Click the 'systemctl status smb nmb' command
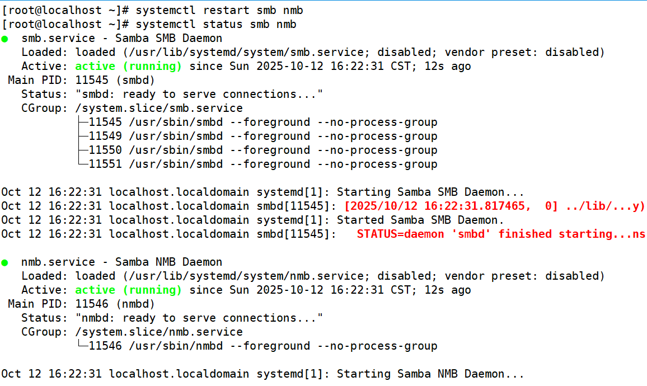 tap(216, 25)
